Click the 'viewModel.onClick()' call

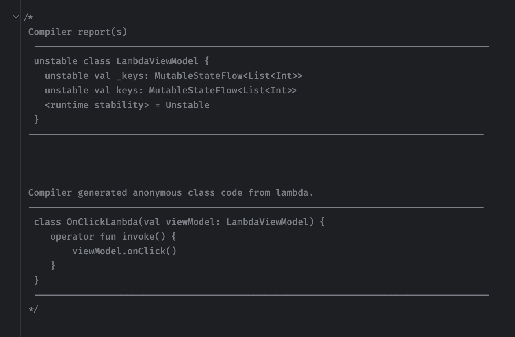pyautogui.click(x=125, y=251)
